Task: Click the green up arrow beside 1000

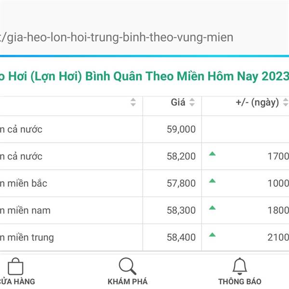Action: click(212, 181)
